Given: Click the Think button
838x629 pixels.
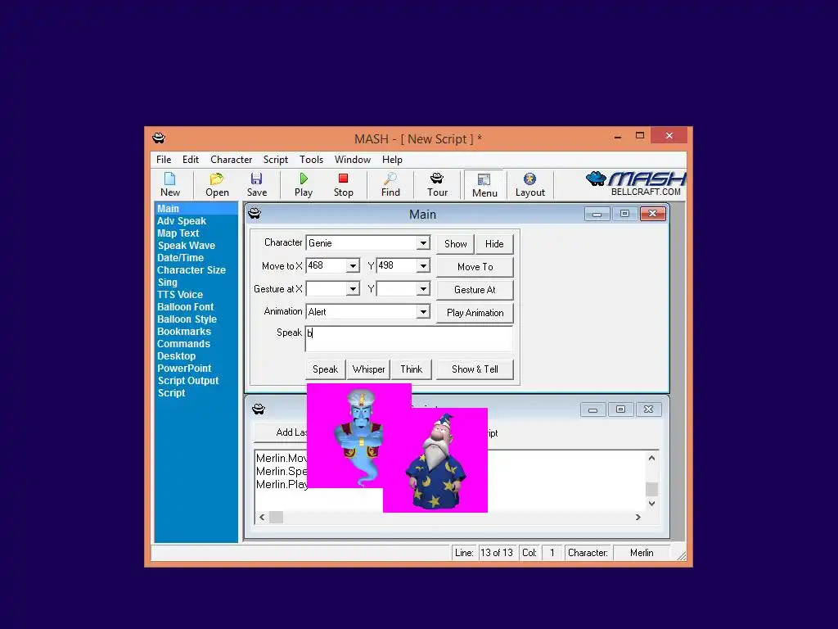Looking at the screenshot, I should 411,369.
